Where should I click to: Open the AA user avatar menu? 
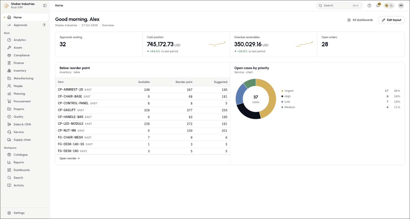[401, 5]
